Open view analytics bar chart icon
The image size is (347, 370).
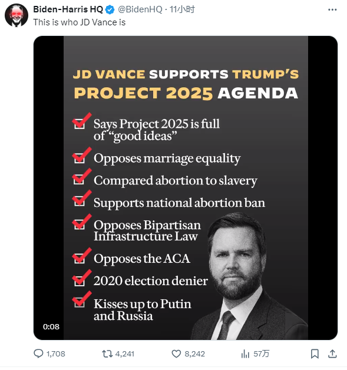(x=245, y=354)
